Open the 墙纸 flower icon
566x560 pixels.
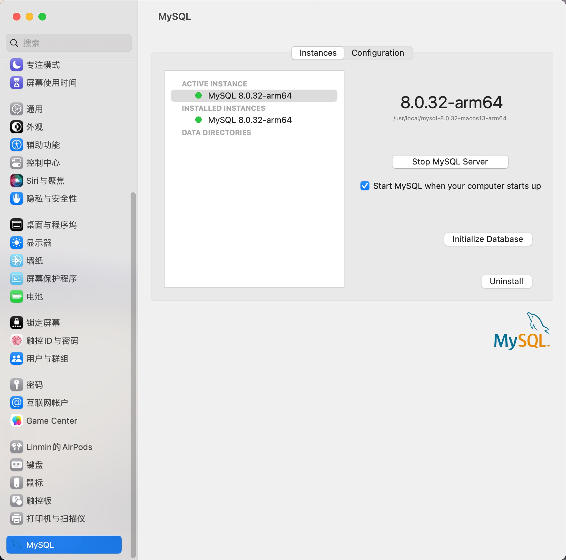pyautogui.click(x=17, y=261)
